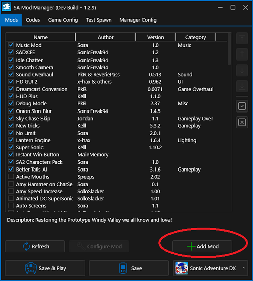The image size is (253, 281).
Task: Uncheck the HUD Plus checkbox
Action: pyautogui.click(x=11, y=96)
